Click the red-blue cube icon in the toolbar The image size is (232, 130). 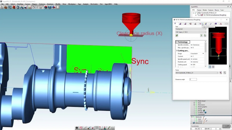pyautogui.click(x=46, y=7)
